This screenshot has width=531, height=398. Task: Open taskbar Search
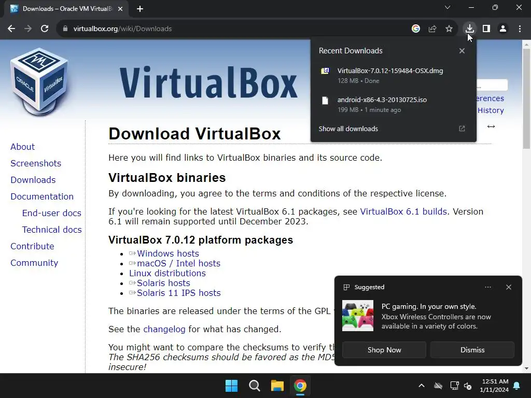click(254, 386)
